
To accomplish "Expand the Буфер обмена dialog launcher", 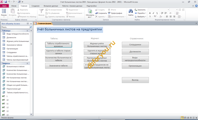I will point(36,20).
